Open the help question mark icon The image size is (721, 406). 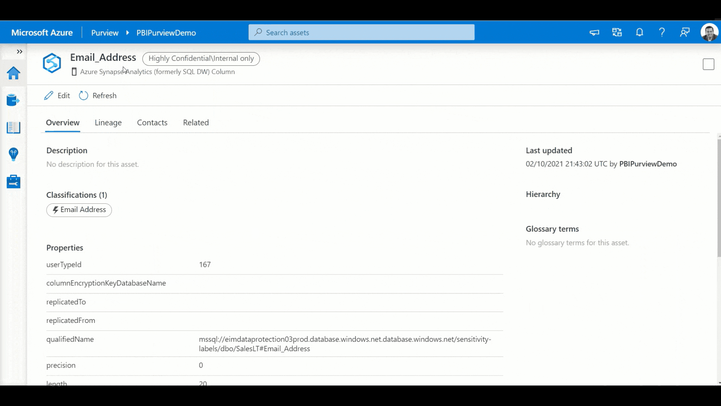pos(662,32)
